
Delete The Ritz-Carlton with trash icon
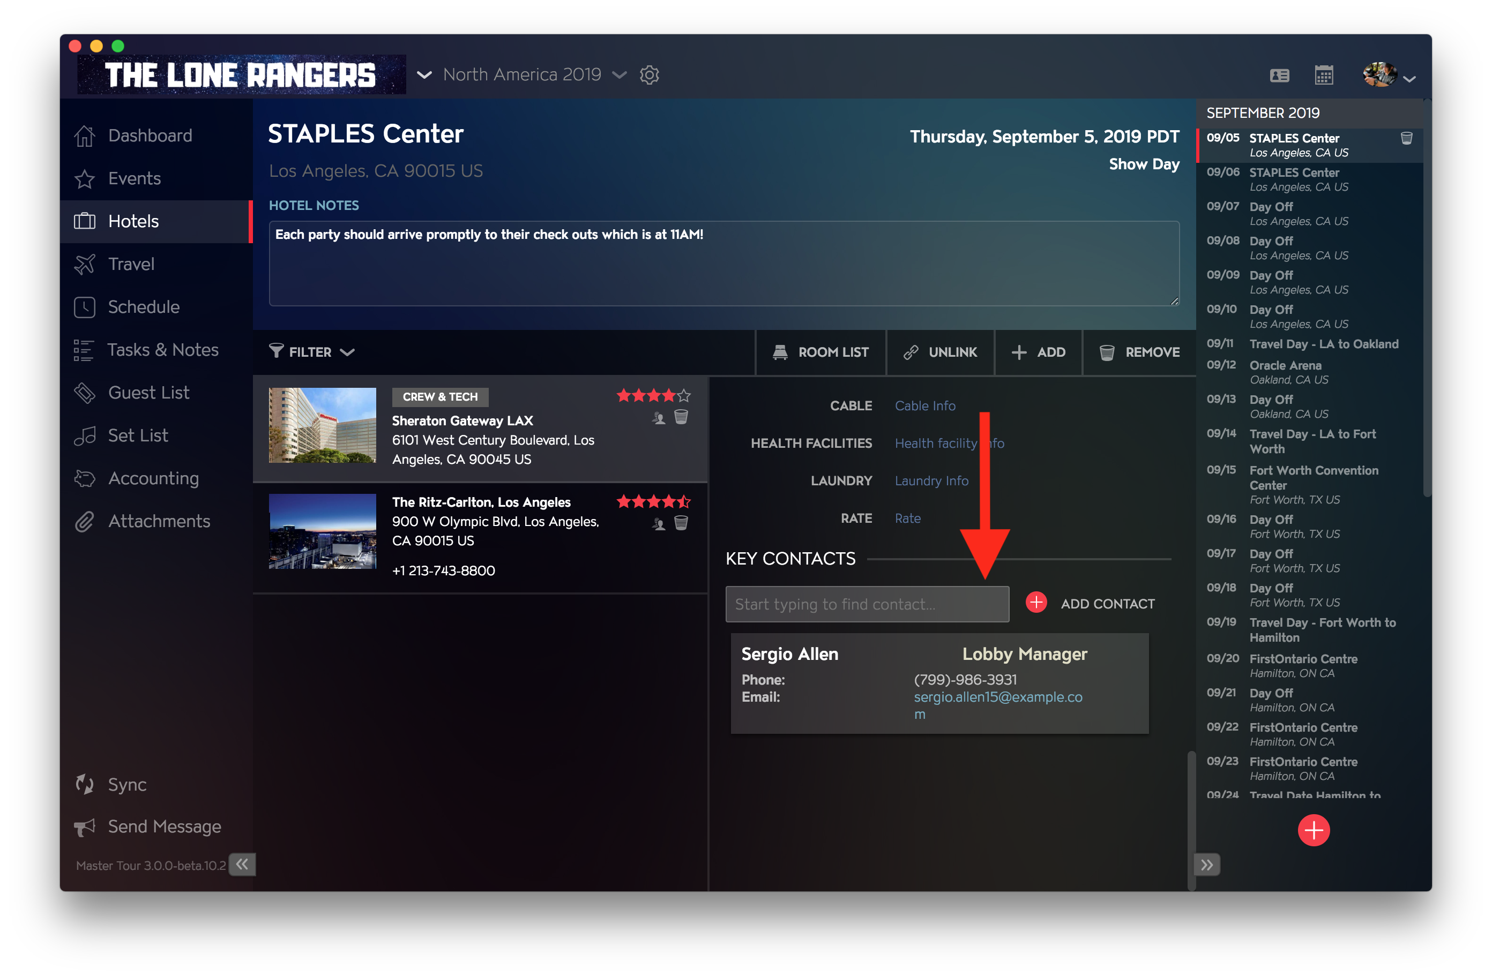682,523
